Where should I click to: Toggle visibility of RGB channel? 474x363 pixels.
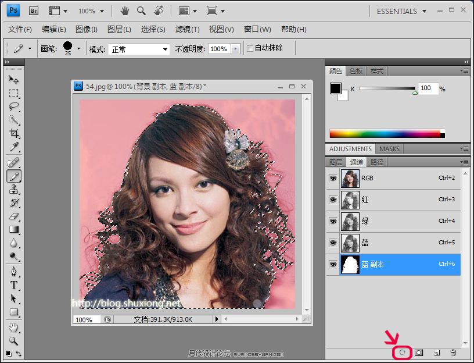(x=333, y=178)
